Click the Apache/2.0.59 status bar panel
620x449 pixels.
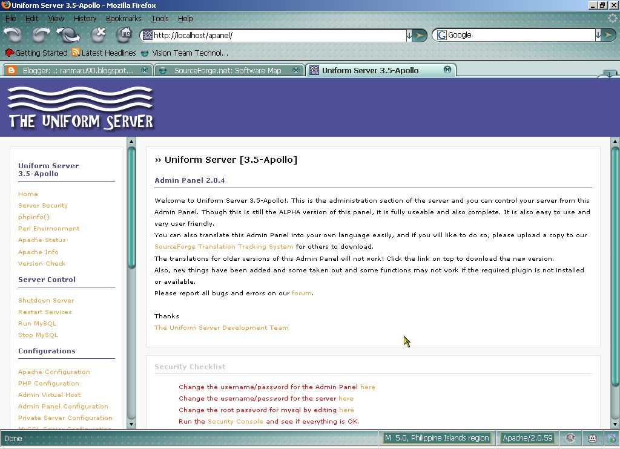pos(527,438)
